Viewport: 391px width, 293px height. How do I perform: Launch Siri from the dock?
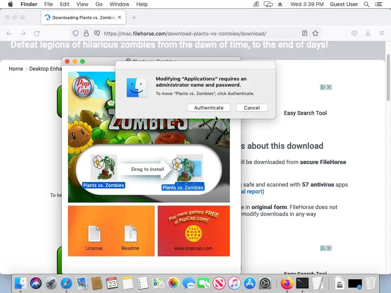36,283
